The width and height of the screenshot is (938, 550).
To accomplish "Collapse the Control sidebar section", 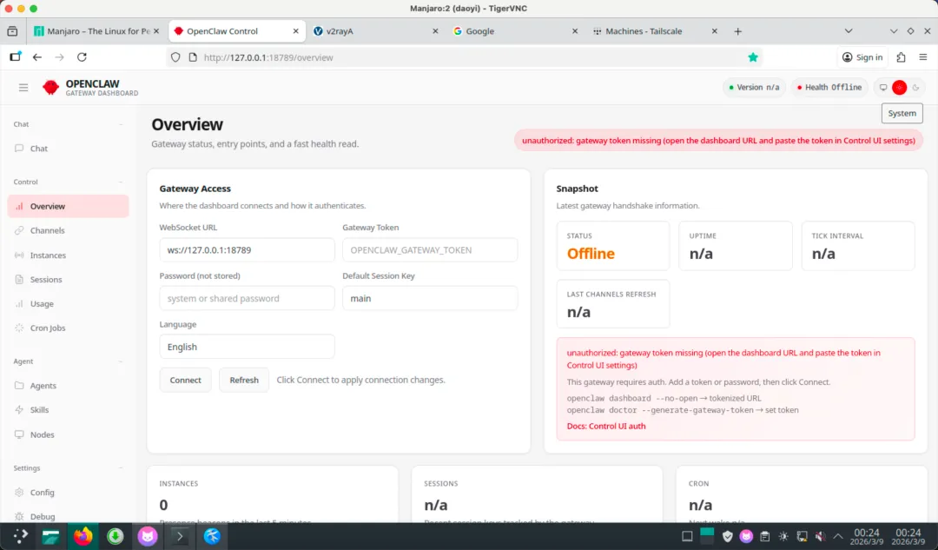I will point(69,182).
